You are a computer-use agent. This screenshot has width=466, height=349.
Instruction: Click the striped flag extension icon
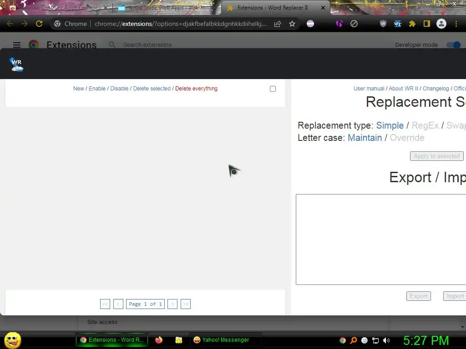310,24
